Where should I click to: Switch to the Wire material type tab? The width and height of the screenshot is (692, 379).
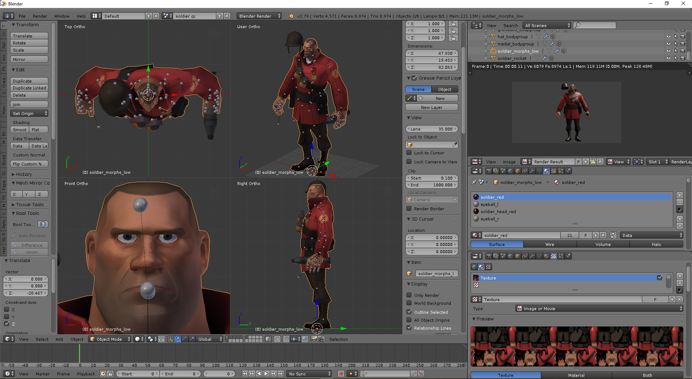pyautogui.click(x=550, y=244)
